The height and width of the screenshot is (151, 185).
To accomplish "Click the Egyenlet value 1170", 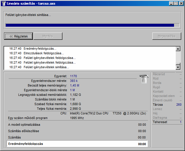I will pos(73,76).
